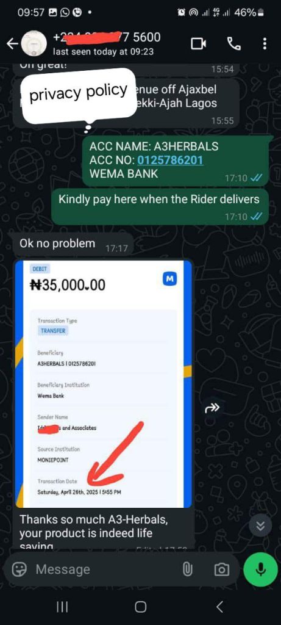This screenshot has height=625, width=281.
Task: Jump to latest messages with double chevron
Action: tap(260, 526)
